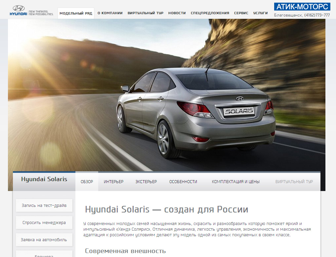The height and width of the screenshot is (257, 336).
Task: Click the Спросить менеджера button
Action: click(44, 223)
